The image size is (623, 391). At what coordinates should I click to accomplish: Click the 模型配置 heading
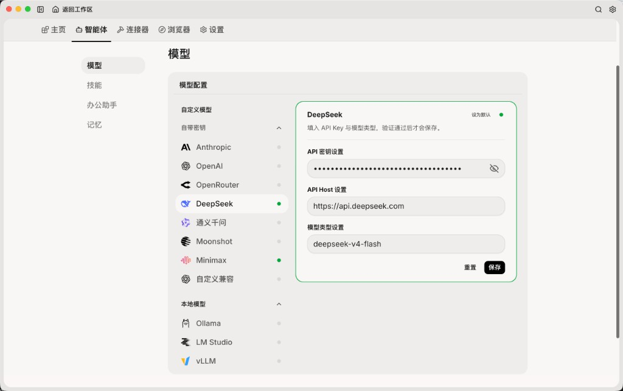(x=193, y=85)
